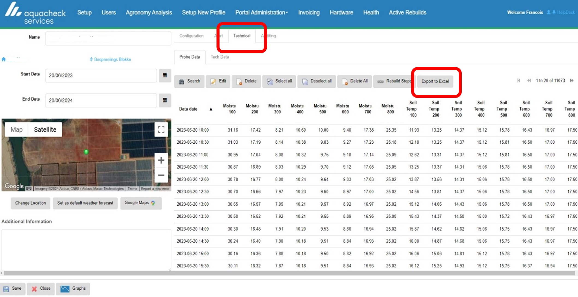Click the Start Date input field
The width and height of the screenshot is (578, 297).
[x=101, y=75]
